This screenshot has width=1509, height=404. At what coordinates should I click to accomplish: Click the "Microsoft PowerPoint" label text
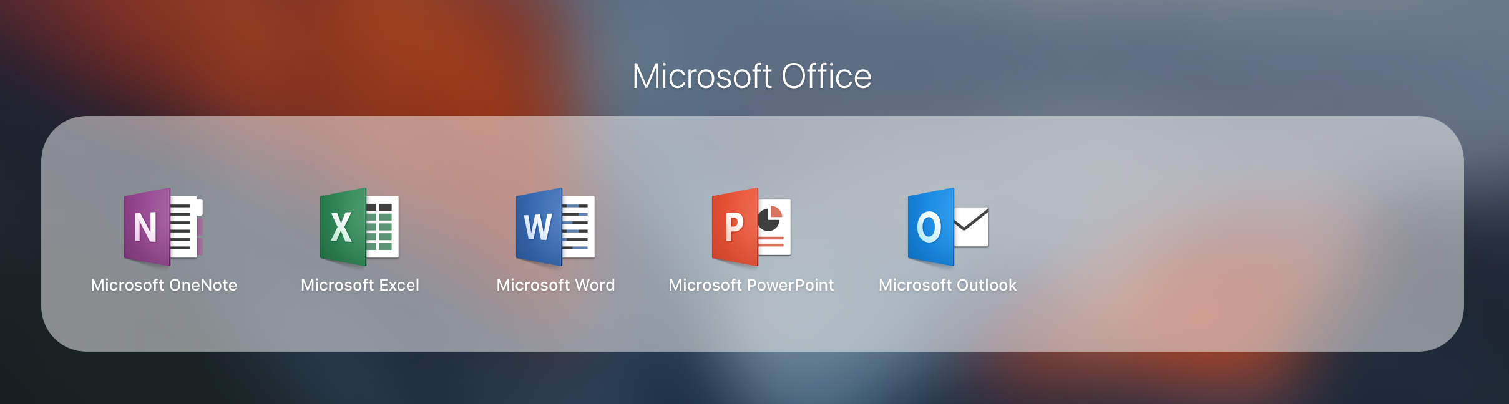pos(751,285)
